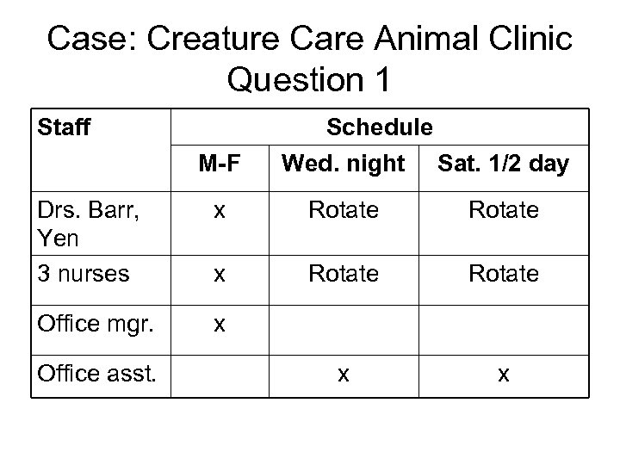This screenshot has width=620, height=465.
Task: Click the 'Staff' column header
Action: tap(65, 127)
